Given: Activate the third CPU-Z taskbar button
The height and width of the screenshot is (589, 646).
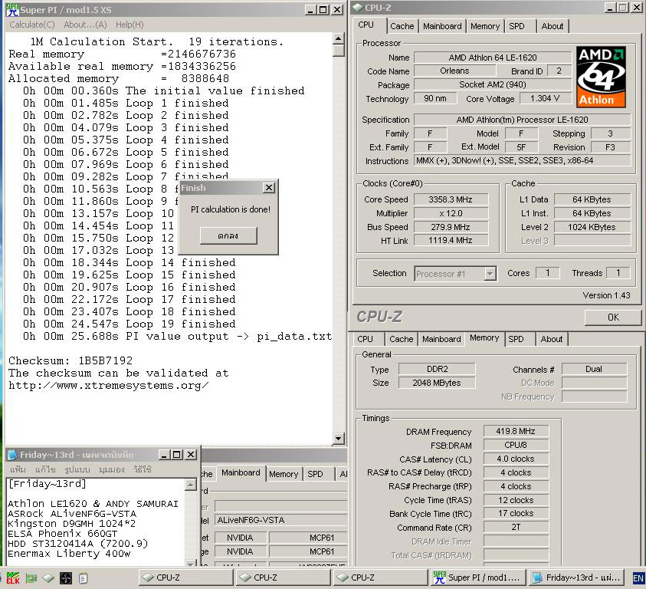Looking at the screenshot, I should tap(380, 577).
